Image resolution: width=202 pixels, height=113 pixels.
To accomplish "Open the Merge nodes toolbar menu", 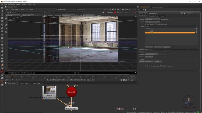I will (2, 31).
